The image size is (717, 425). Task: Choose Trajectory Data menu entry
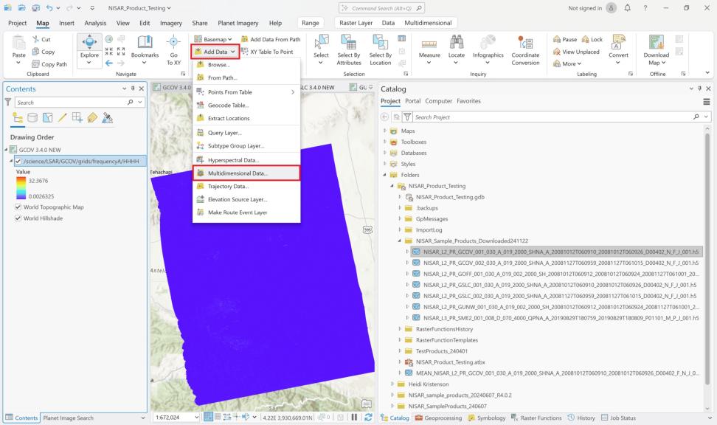246,186
